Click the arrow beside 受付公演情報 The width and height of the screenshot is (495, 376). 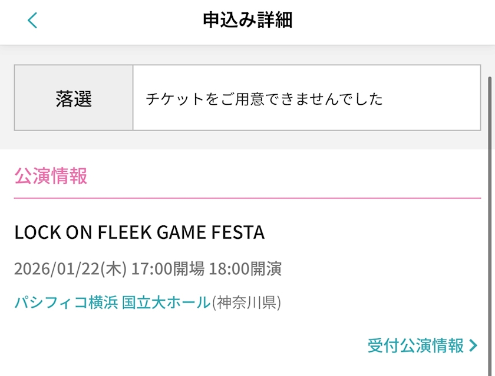click(x=473, y=345)
